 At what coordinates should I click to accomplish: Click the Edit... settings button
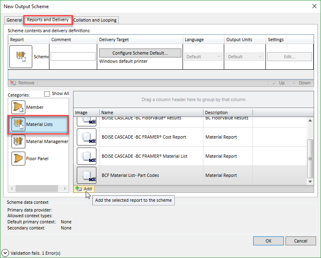(290, 57)
